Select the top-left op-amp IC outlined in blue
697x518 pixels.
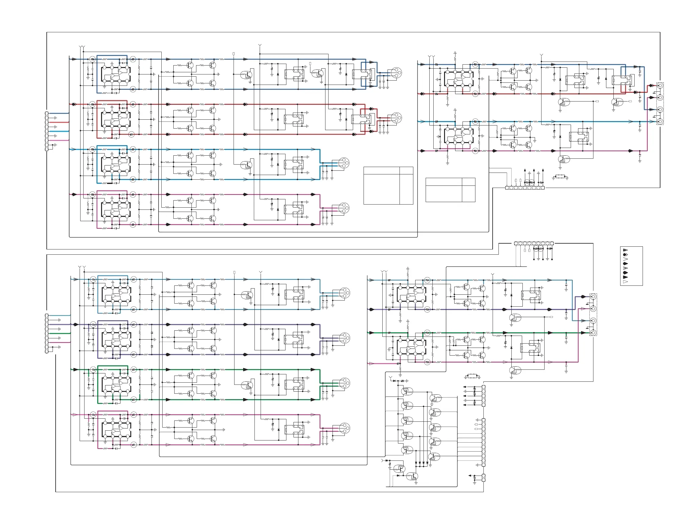(x=116, y=74)
